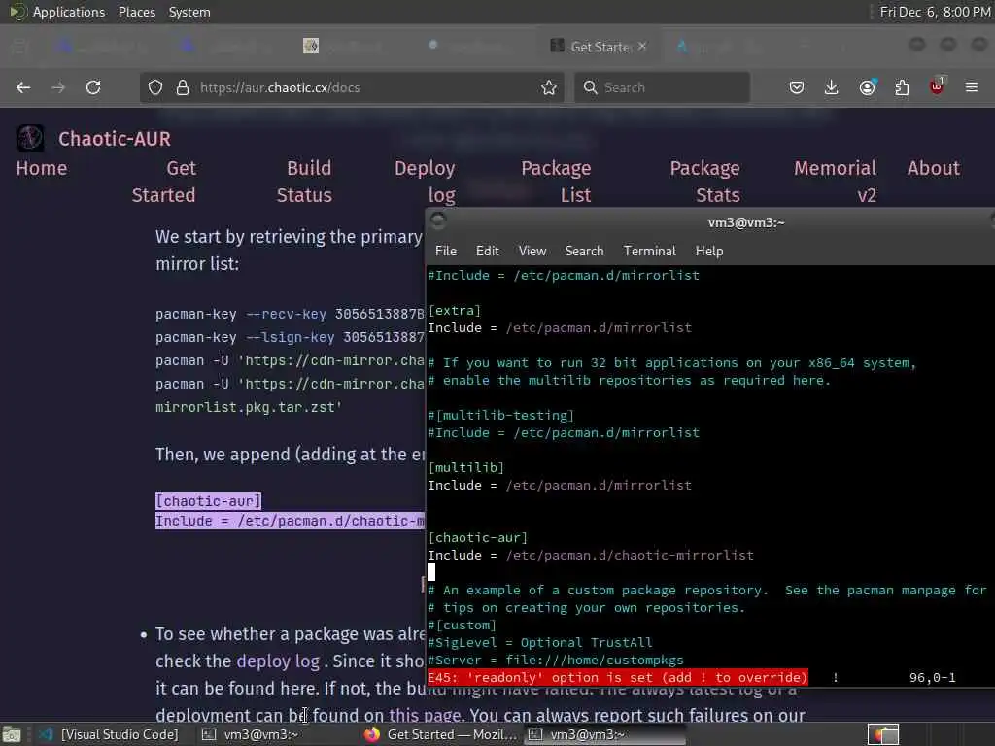Click the URL address bar
This screenshot has height=746, width=995.
coord(352,87)
